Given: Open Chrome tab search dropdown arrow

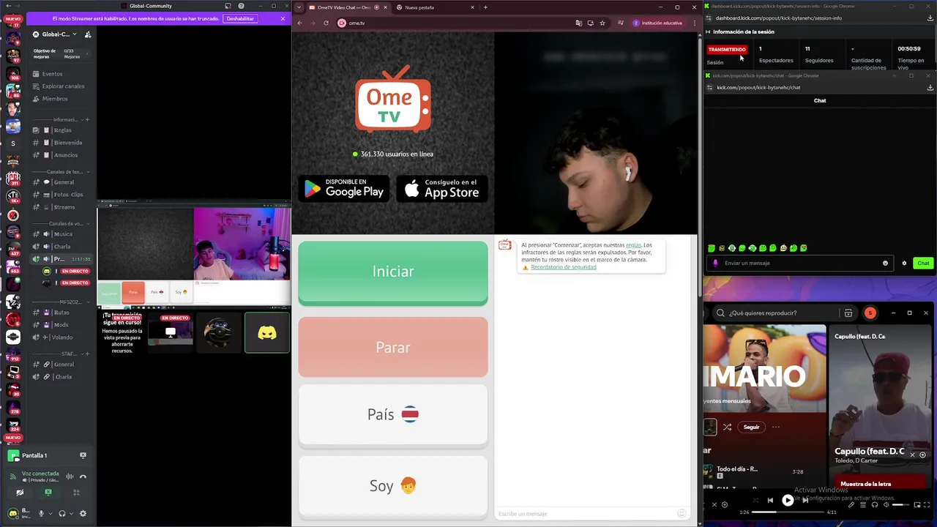Looking at the screenshot, I should click(299, 7).
